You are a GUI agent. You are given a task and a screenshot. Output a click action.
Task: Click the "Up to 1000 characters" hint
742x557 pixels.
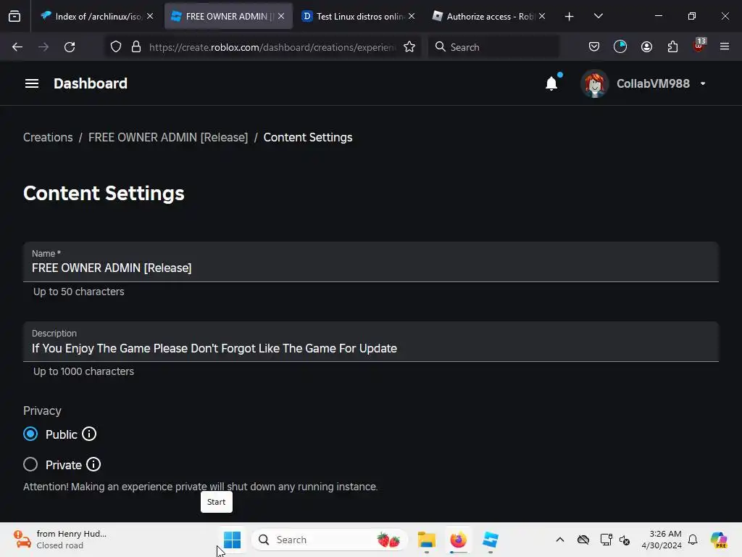pyautogui.click(x=83, y=372)
